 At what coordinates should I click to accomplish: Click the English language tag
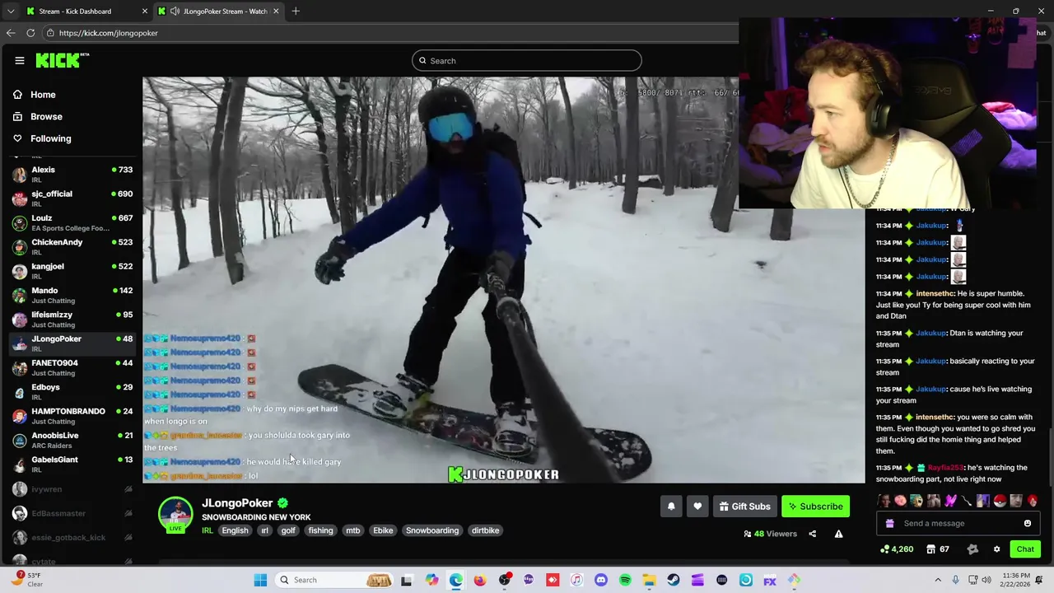pos(235,530)
